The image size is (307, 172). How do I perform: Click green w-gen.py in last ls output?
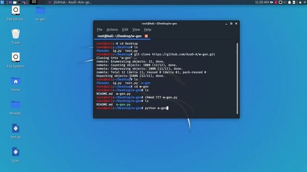click(x=123, y=105)
